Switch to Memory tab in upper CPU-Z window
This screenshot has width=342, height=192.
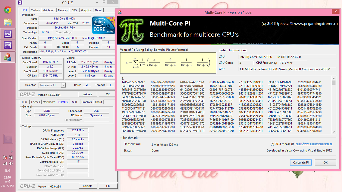[63, 10]
